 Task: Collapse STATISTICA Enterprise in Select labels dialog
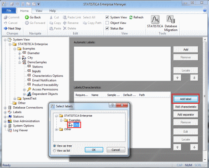56,116
